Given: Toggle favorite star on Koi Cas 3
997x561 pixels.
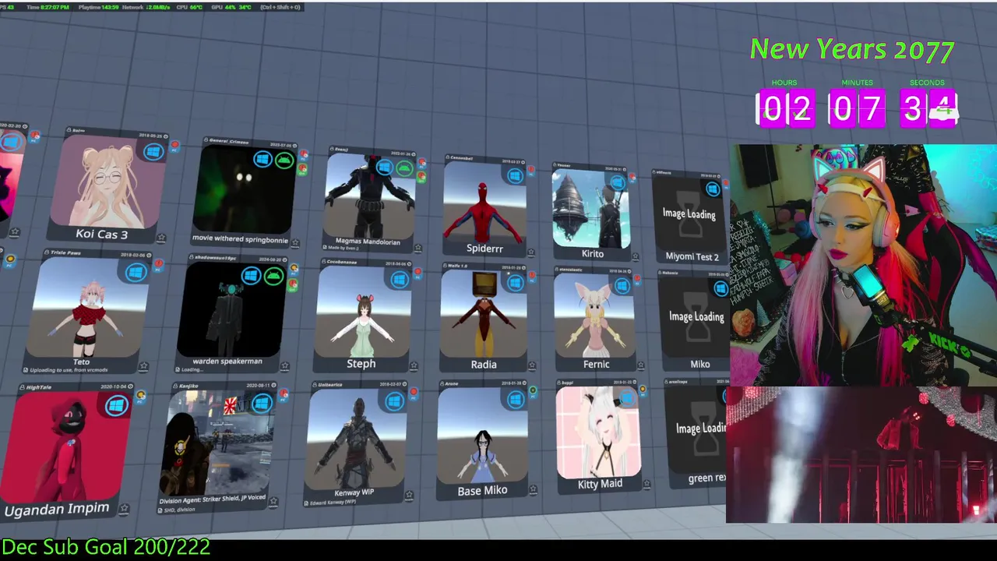Looking at the screenshot, I should click(161, 238).
